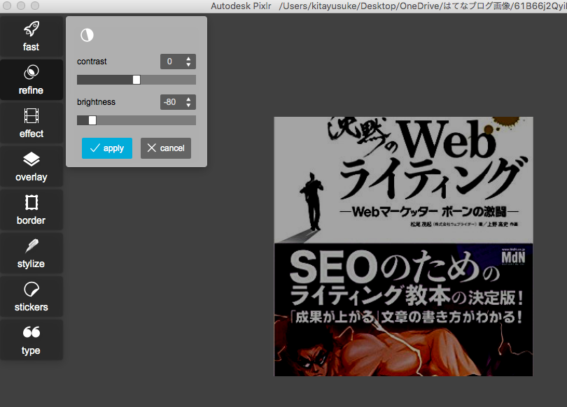Click the window zoom button in title bar

pyautogui.click(x=35, y=6)
